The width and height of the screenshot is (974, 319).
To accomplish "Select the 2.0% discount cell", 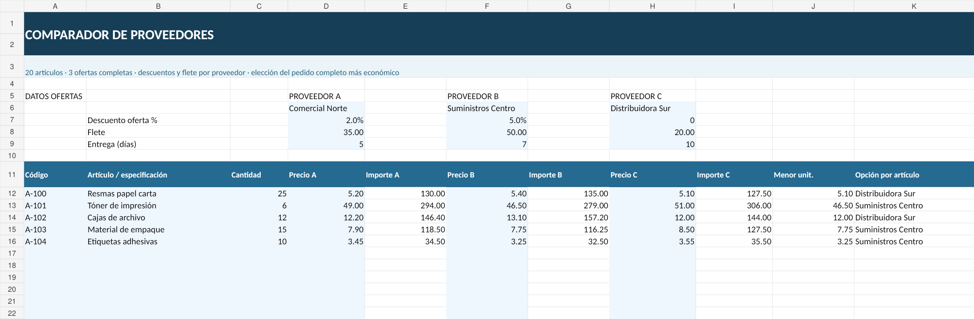I will pos(326,120).
